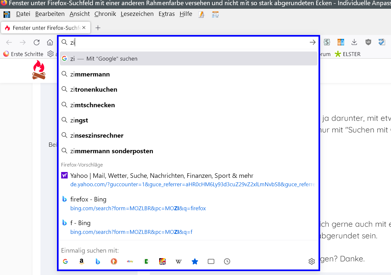
Task: Search bookmarks via blue star icon
Action: pos(195,261)
